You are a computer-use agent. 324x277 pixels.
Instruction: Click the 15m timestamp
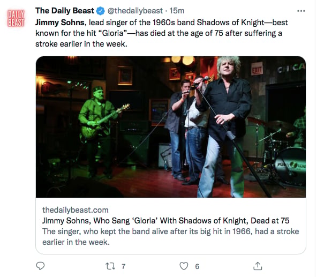177,11
